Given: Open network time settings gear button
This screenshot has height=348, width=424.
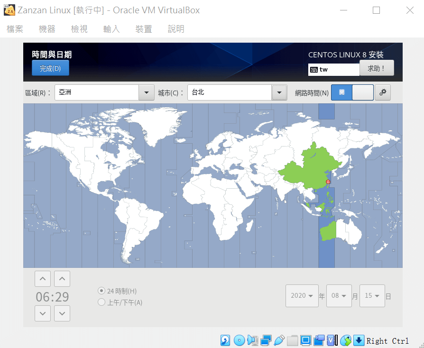Looking at the screenshot, I should tap(383, 92).
